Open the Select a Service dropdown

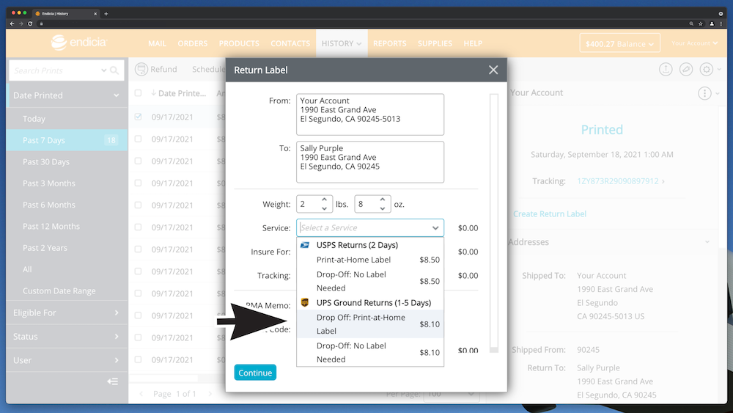pyautogui.click(x=369, y=228)
